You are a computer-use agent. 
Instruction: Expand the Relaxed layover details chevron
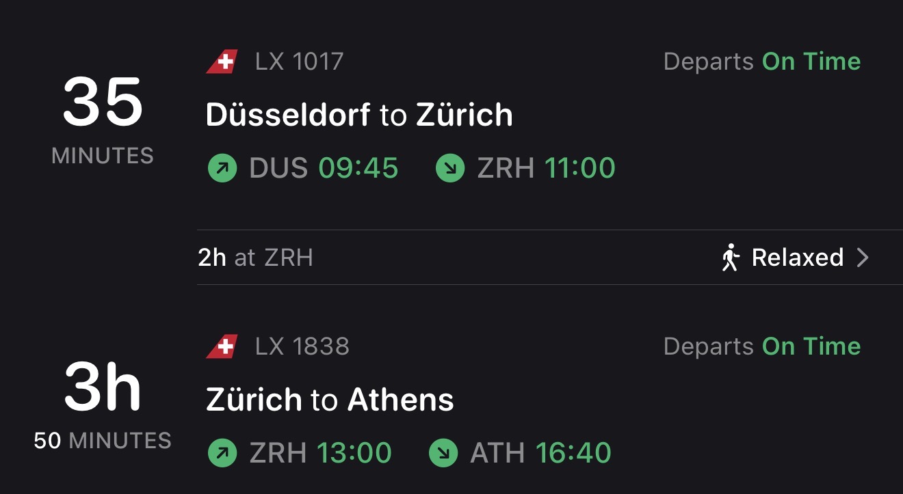864,258
